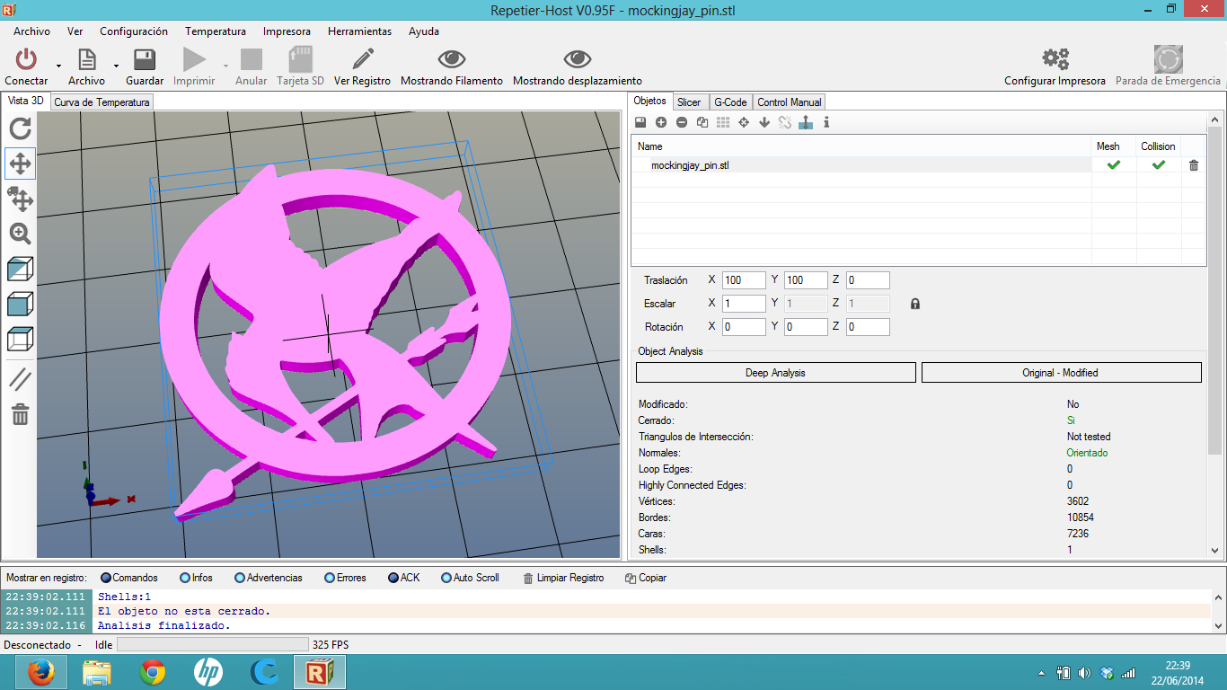
Task: Open Firefox from the taskbar
Action: [40, 672]
